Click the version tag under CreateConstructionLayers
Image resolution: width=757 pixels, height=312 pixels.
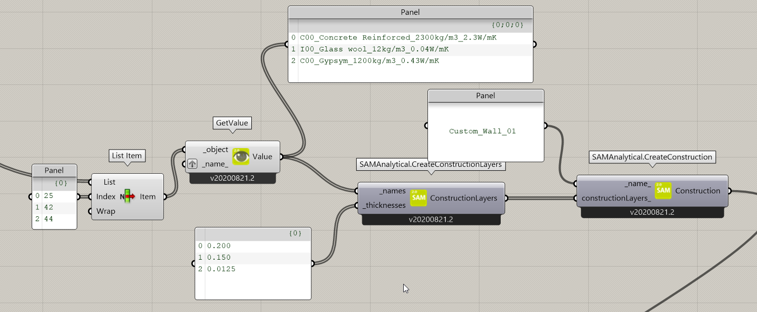431,220
